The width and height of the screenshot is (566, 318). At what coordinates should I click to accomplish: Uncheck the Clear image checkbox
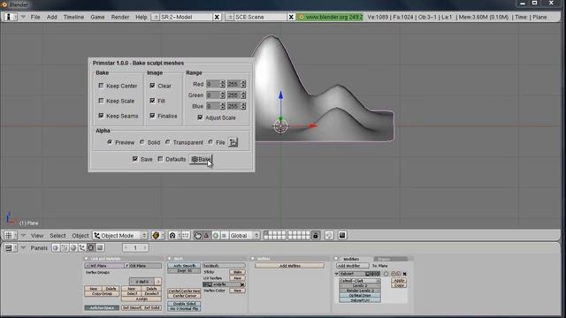point(152,86)
